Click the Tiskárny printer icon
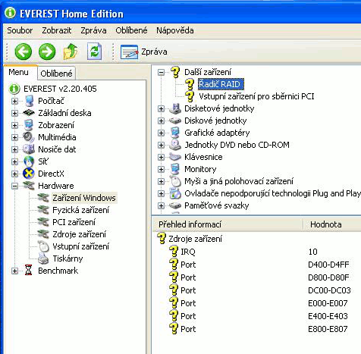 click(43, 258)
